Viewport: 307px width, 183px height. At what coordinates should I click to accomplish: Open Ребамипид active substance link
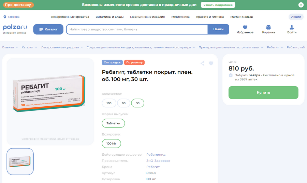156,154
